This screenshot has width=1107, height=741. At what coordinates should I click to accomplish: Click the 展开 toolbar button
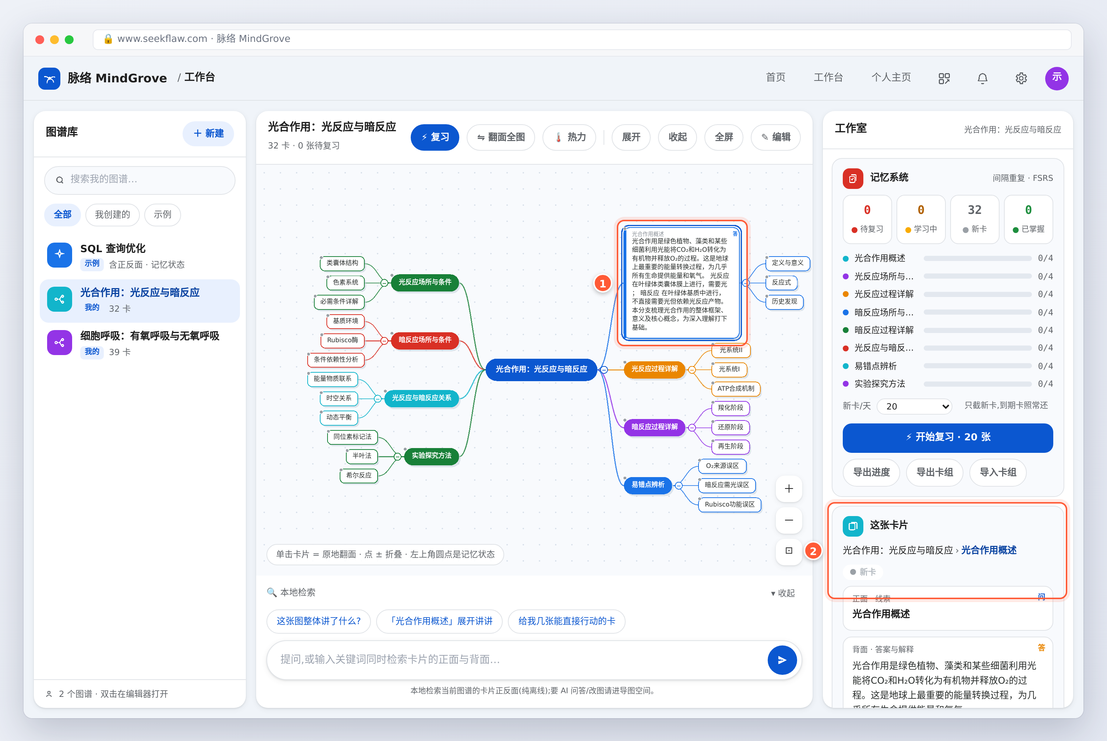pos(631,137)
